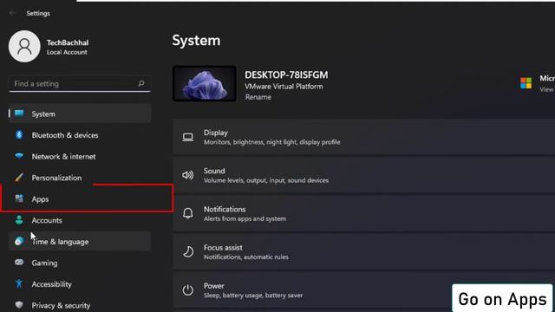Click the DESKTOP-78ISFGM computer name
Image resolution: width=555 pixels, height=312 pixels.
pos(286,75)
